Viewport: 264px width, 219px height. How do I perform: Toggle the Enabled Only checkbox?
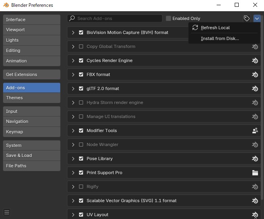point(169,18)
